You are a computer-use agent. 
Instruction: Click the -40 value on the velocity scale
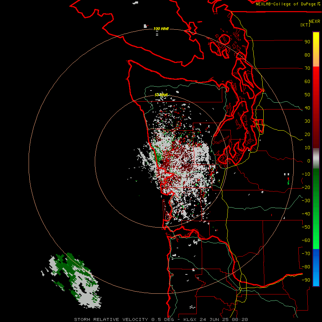click(306, 214)
